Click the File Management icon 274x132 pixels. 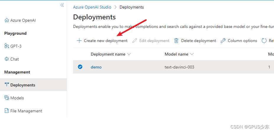7,111
